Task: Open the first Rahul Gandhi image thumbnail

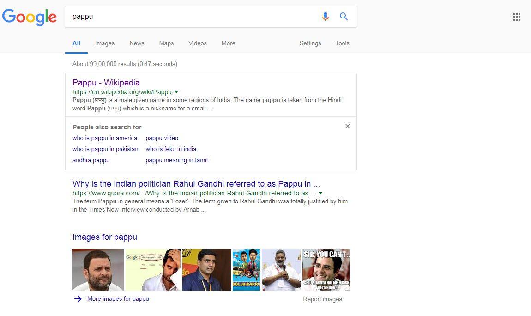Action: (x=98, y=270)
